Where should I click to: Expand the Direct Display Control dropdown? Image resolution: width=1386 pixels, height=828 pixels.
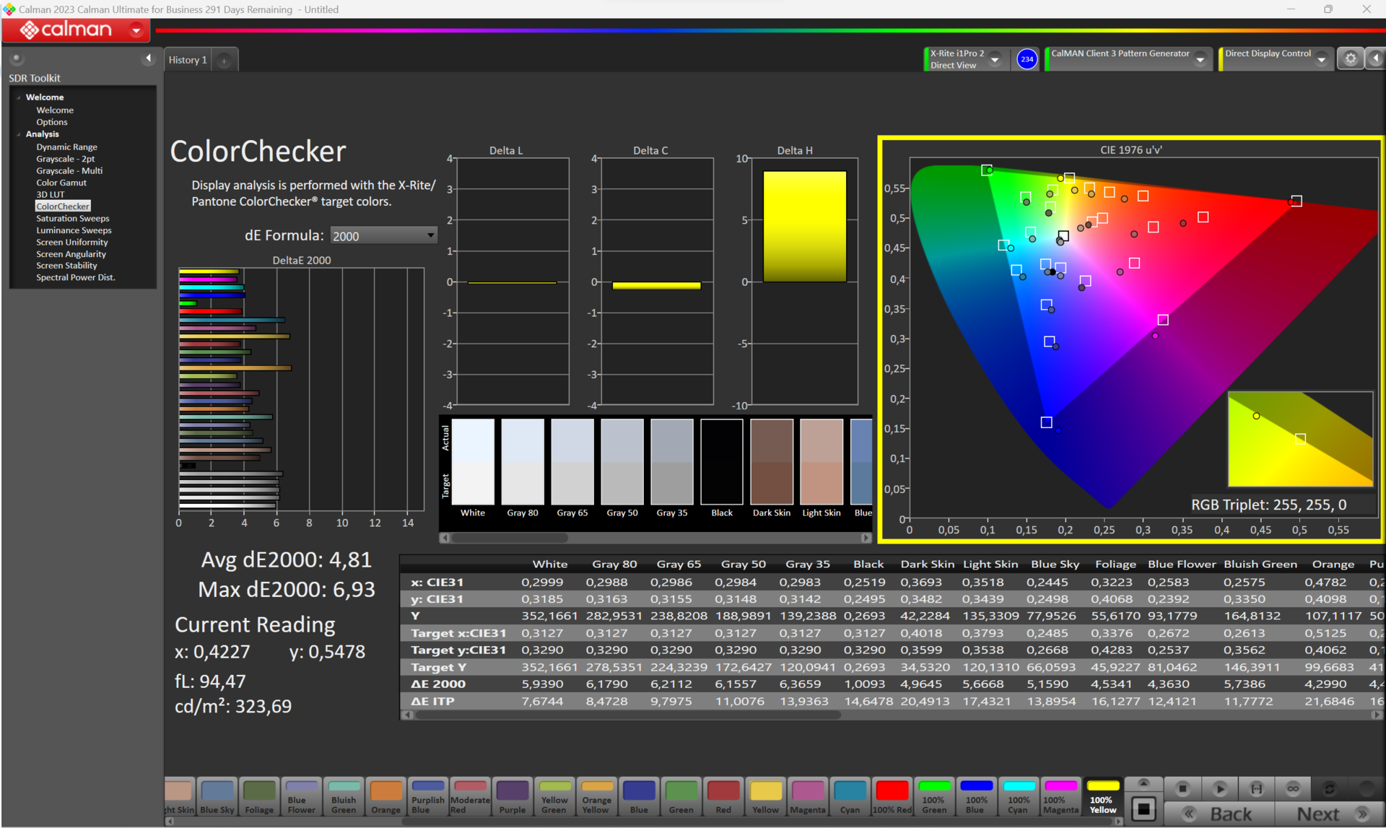[x=1321, y=59]
